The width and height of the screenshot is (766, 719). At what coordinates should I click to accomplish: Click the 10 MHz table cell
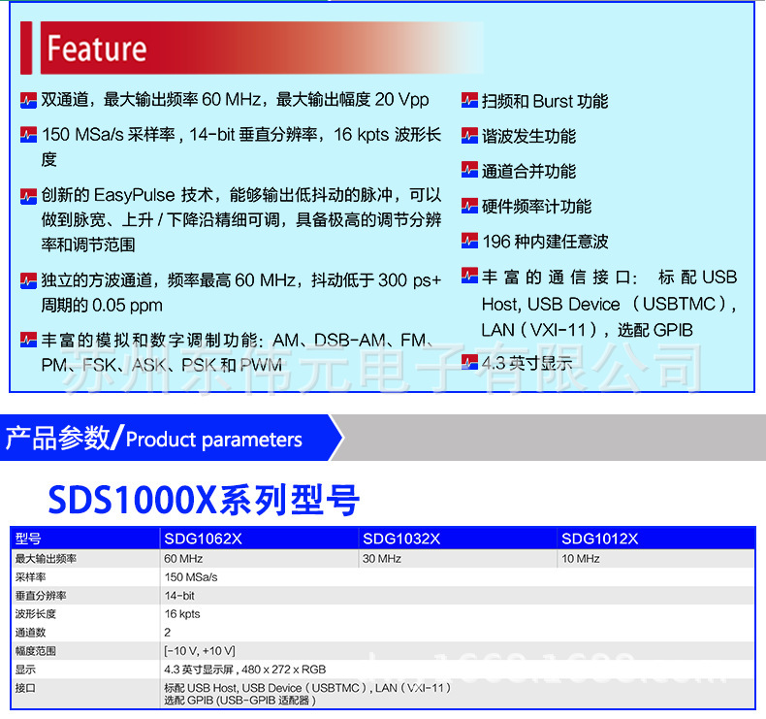[x=581, y=559]
